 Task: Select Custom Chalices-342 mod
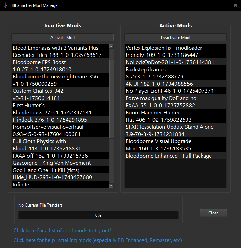click(60, 95)
